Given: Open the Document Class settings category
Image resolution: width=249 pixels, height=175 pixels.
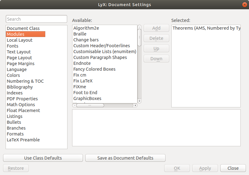Looking at the screenshot, I should (x=23, y=28).
